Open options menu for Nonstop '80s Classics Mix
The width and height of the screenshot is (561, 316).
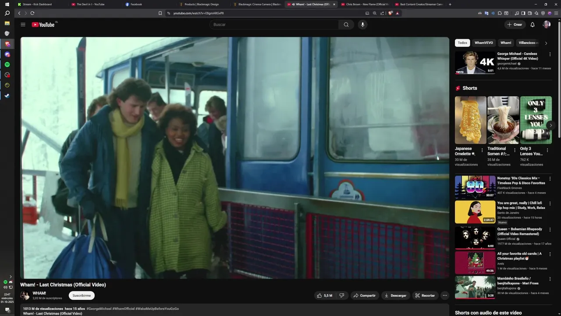click(550, 179)
